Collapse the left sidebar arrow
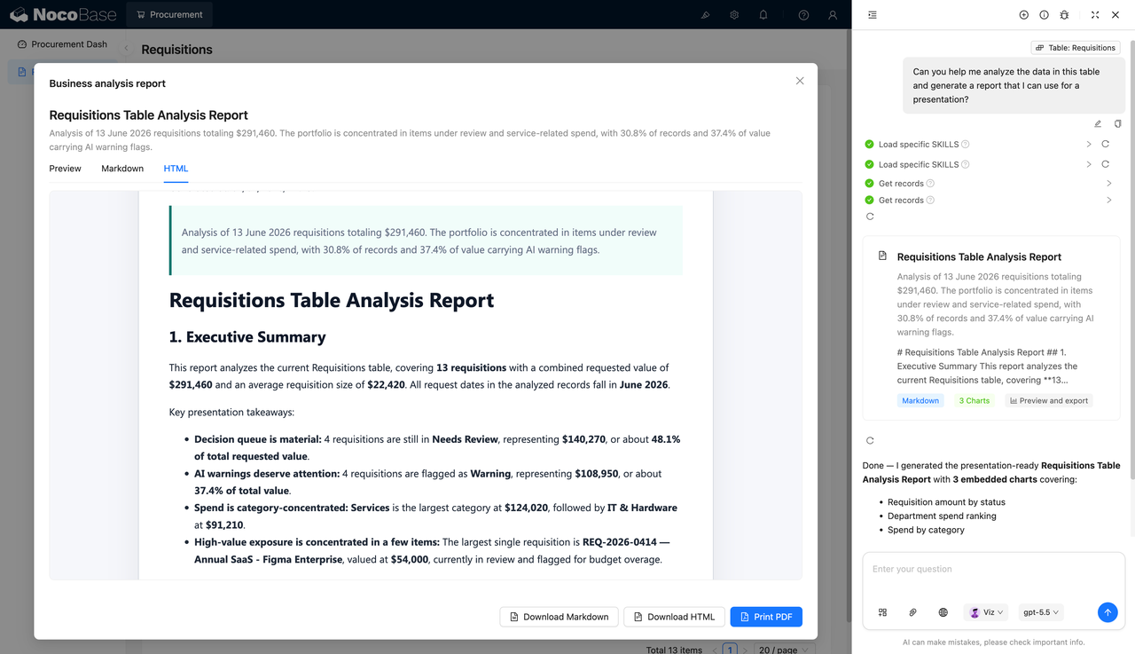 pos(126,48)
